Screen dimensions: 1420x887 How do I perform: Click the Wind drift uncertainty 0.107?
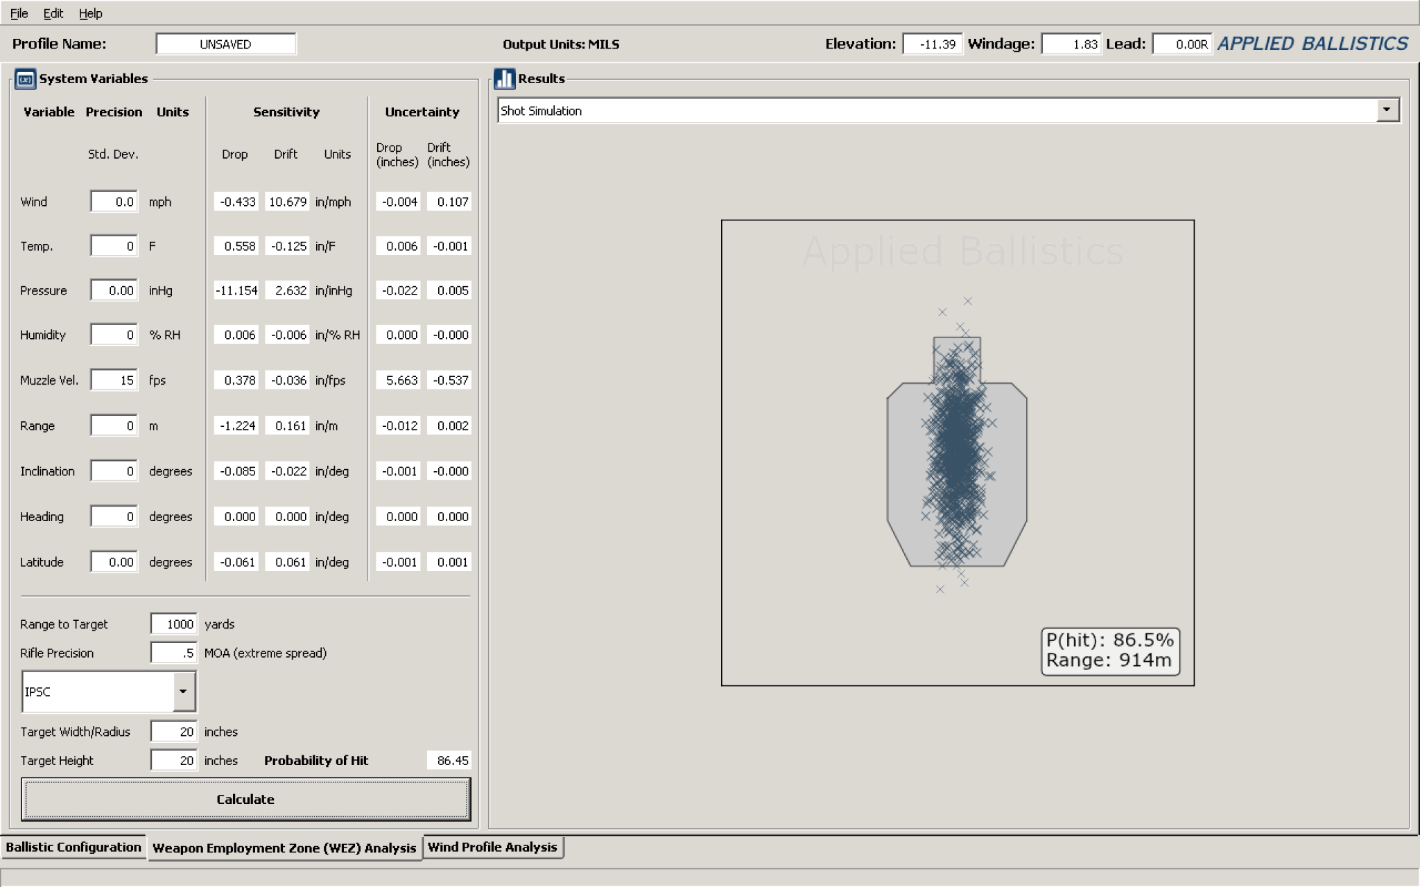point(449,202)
